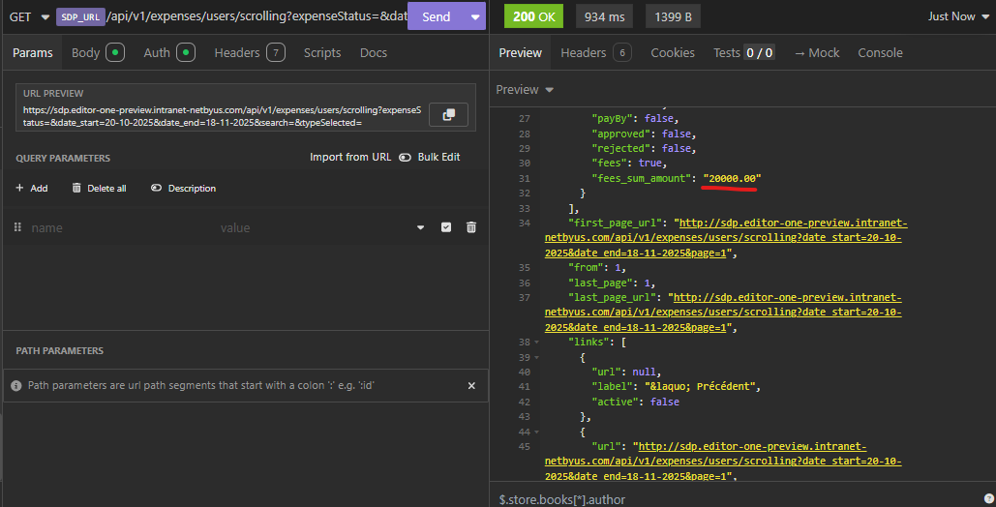Send the request
This screenshot has width=996, height=507.
437,17
